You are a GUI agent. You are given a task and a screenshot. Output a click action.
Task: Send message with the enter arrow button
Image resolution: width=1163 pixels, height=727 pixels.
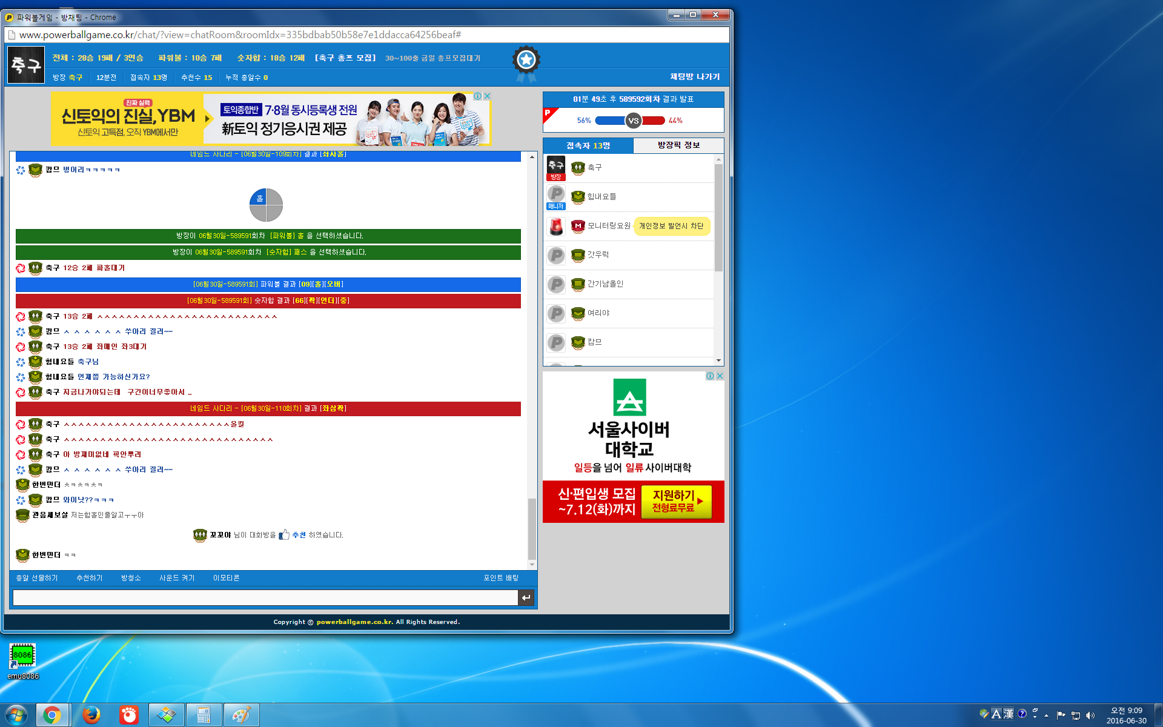[526, 597]
